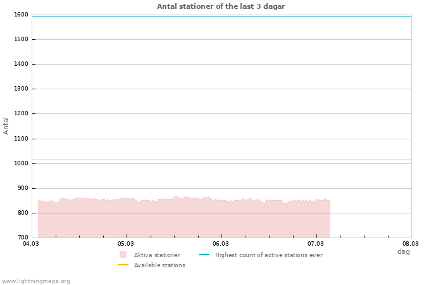Click the 1600 y-axis tick label
Screen dimensions: 443x285
[21, 15]
